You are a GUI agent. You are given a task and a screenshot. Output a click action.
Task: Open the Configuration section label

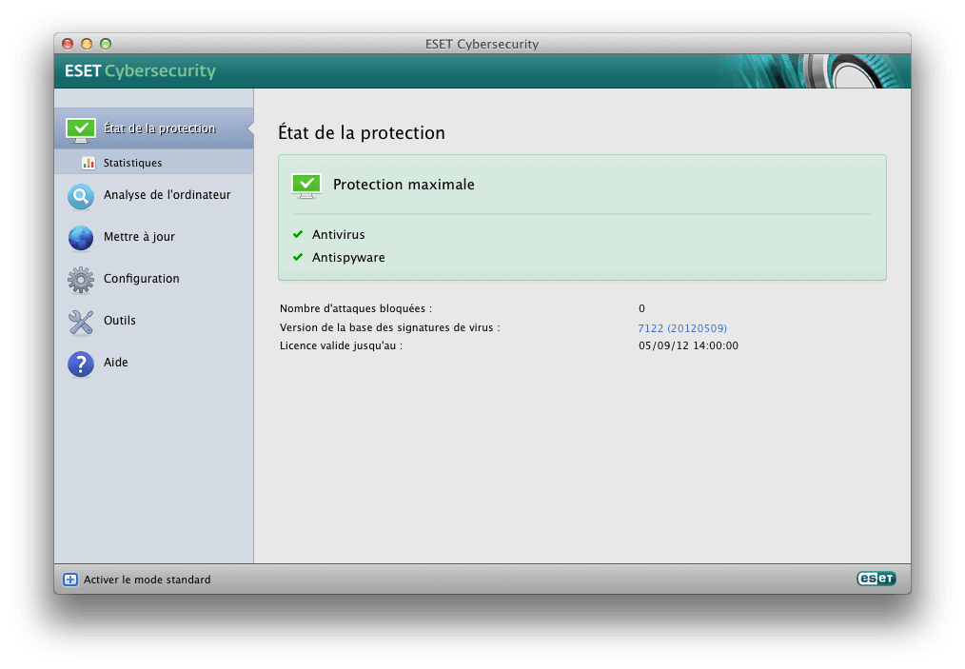141,279
